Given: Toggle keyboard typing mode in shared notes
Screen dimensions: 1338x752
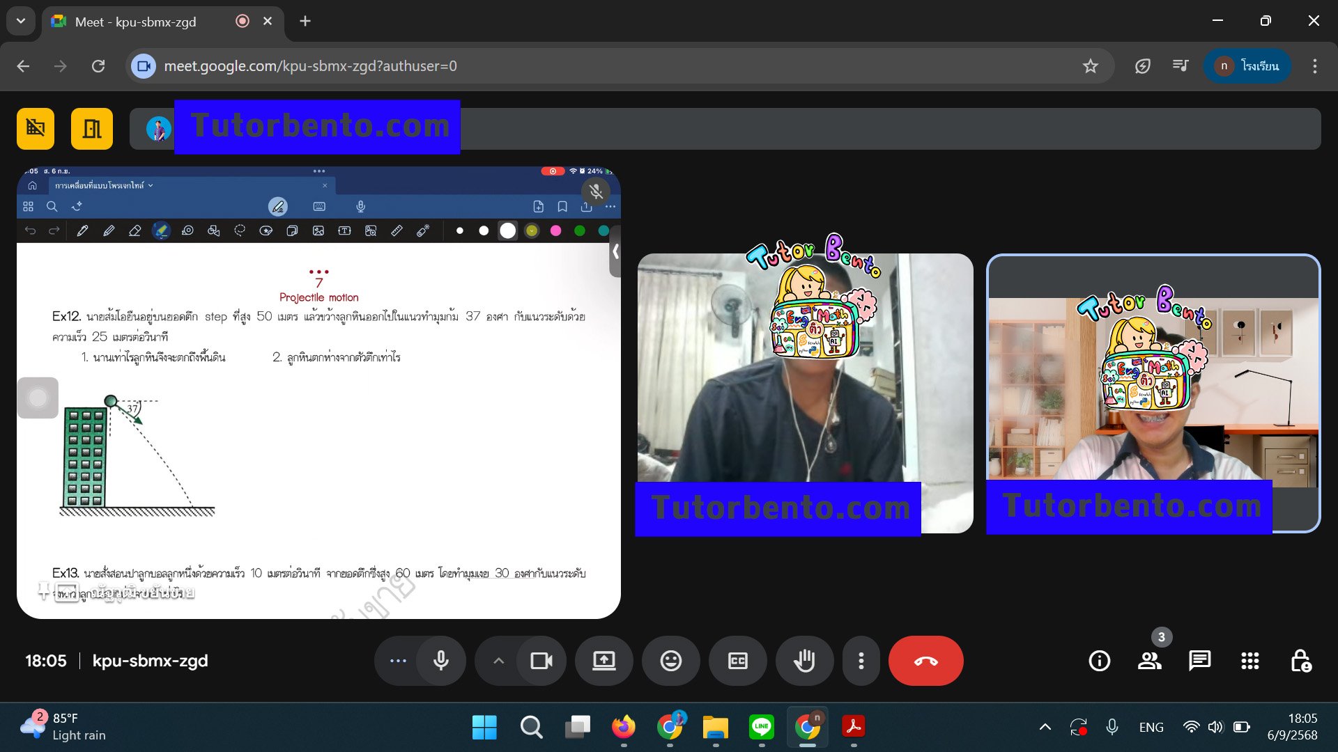Looking at the screenshot, I should click(x=319, y=207).
